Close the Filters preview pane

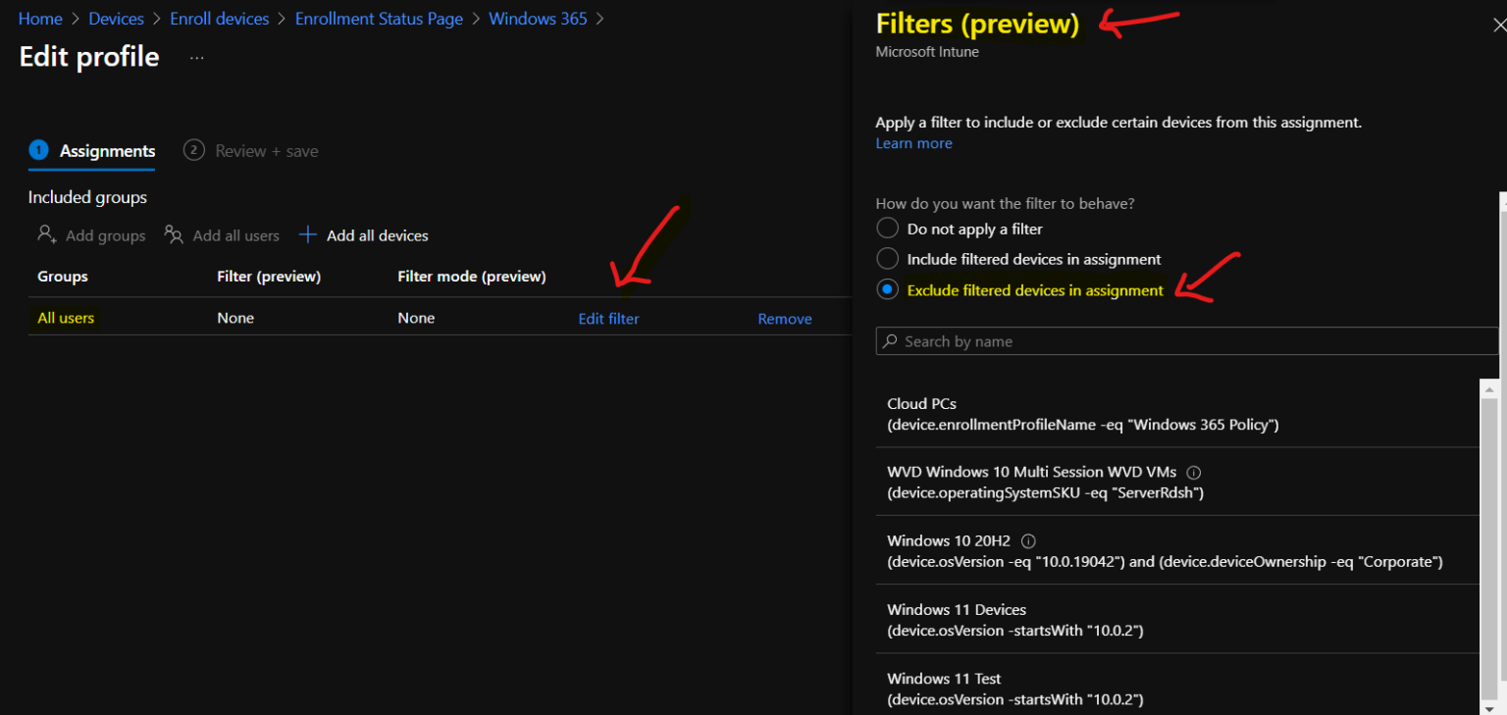tap(1498, 24)
